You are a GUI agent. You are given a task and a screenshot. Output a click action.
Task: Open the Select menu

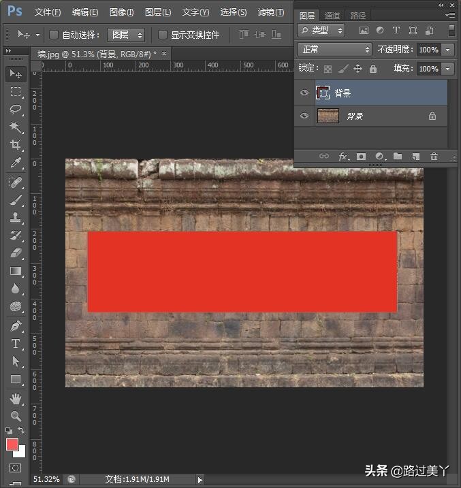[234, 12]
